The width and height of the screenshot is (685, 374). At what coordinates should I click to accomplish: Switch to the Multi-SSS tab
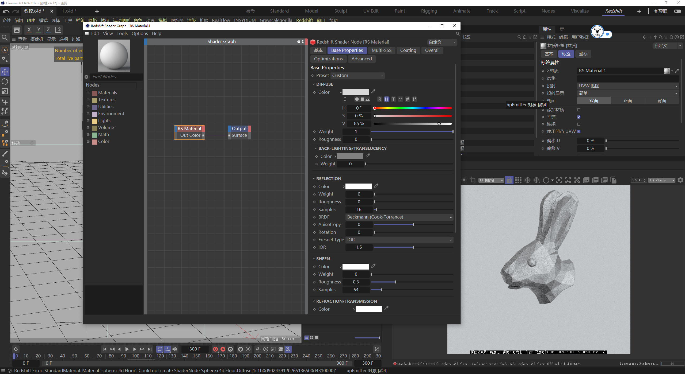pyautogui.click(x=381, y=50)
